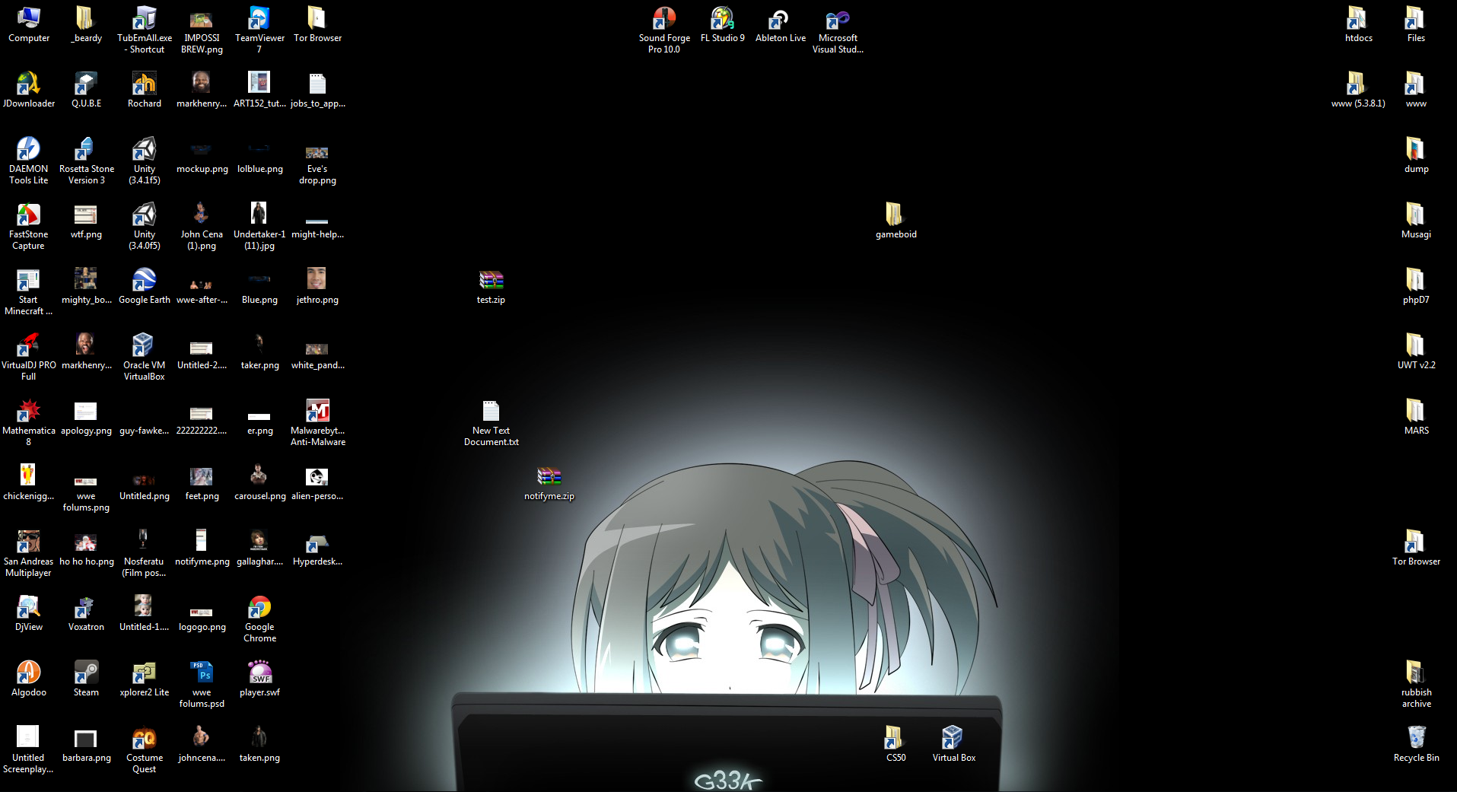
Task: Select the John Cena (1).png thumbnail
Action: coord(202,215)
